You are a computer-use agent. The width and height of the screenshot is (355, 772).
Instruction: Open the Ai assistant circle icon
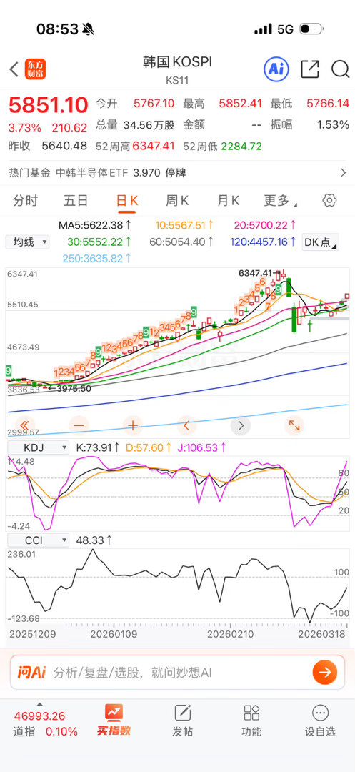pos(276,69)
